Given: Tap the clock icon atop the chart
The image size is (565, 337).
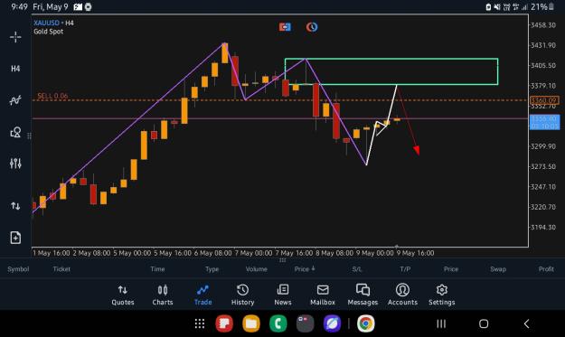Looking at the screenshot, I should click(312, 27).
